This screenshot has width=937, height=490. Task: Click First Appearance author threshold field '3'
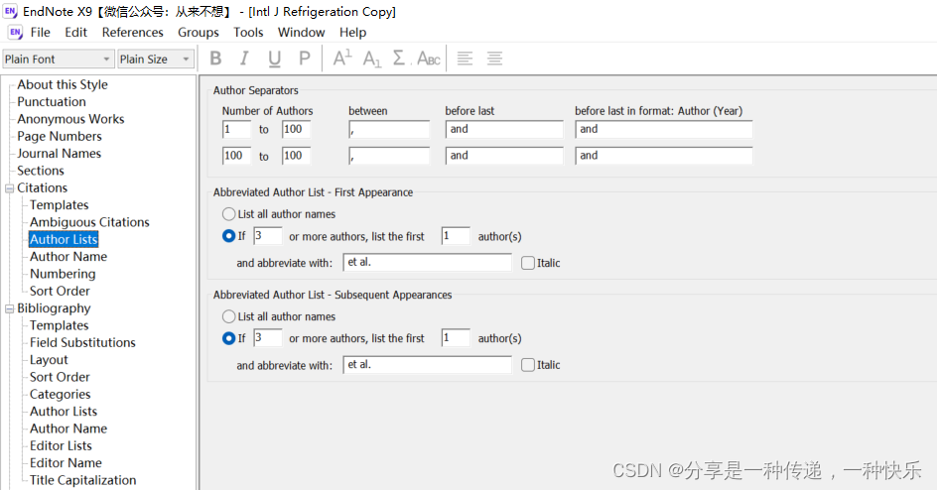[267, 236]
